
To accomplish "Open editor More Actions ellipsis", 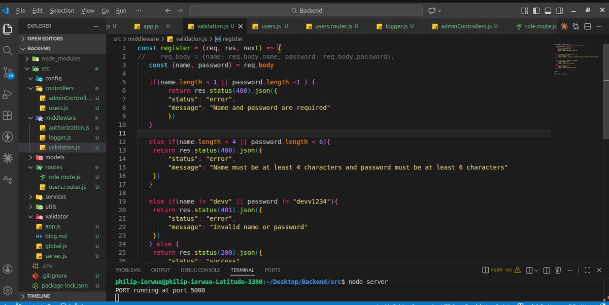I will [x=599, y=26].
